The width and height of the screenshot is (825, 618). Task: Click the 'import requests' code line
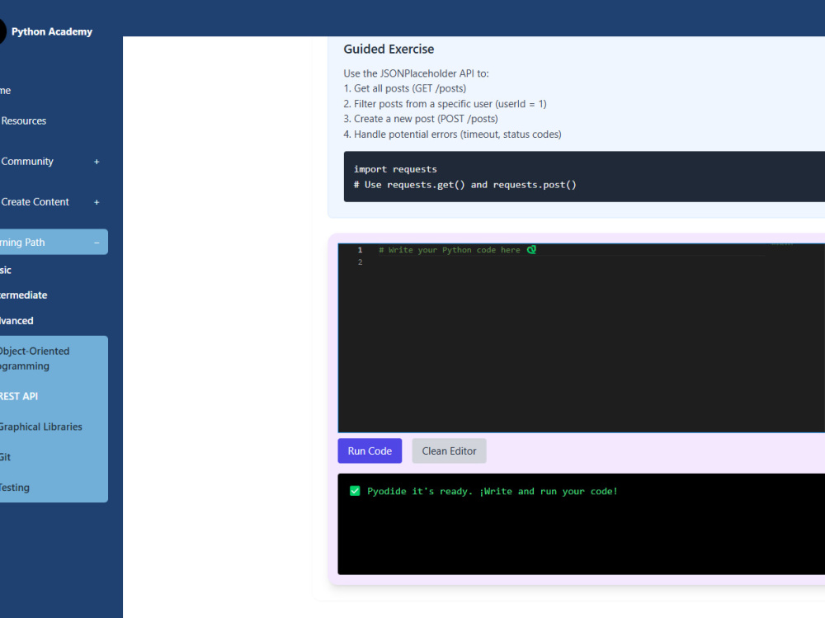(x=395, y=169)
